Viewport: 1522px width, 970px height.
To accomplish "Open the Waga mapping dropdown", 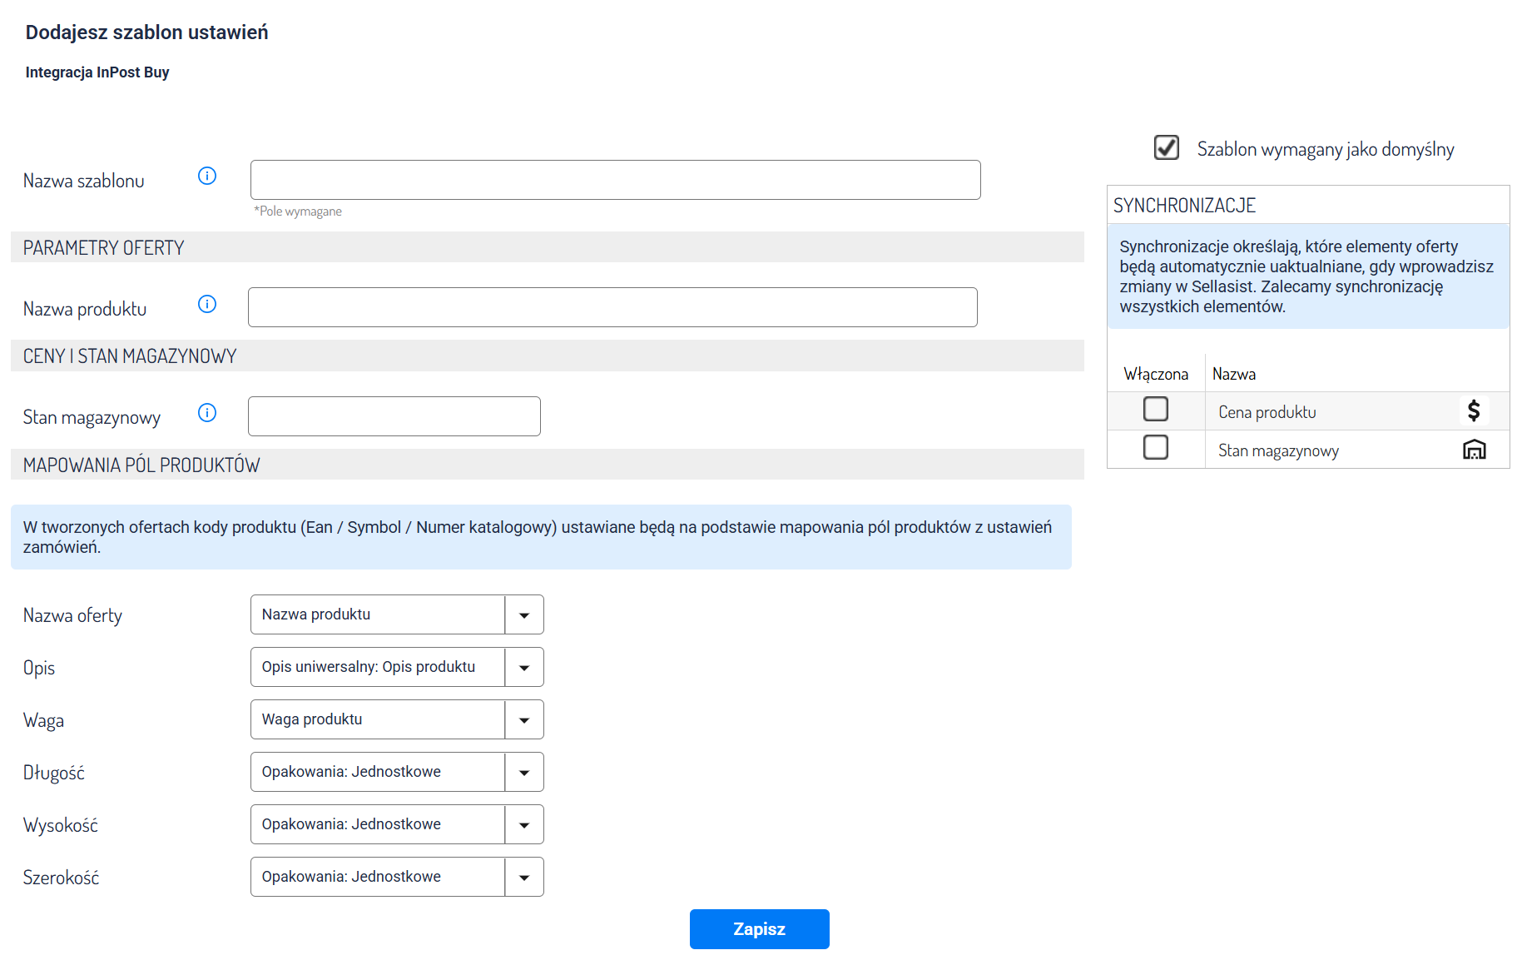I will click(523, 720).
